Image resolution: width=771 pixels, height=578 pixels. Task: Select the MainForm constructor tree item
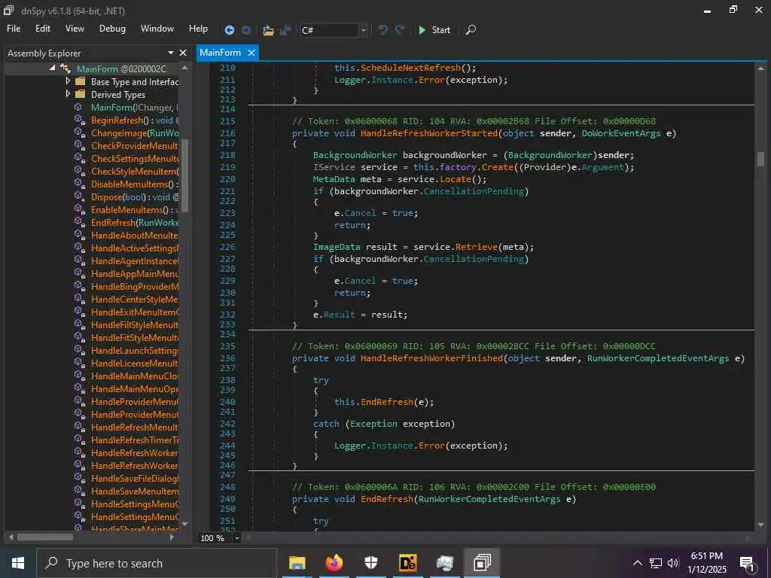135,107
